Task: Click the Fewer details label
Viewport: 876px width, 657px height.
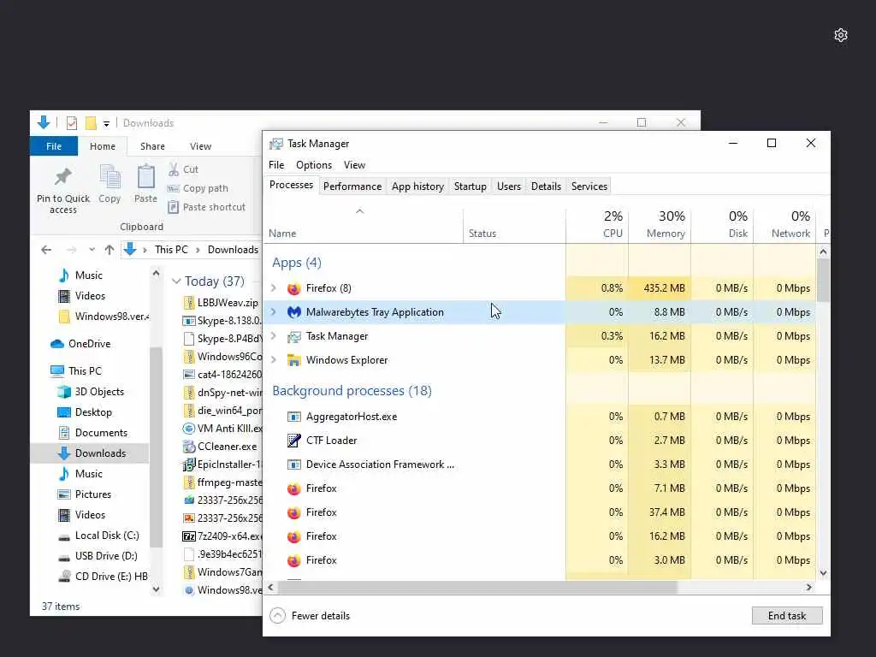Action: tap(321, 616)
